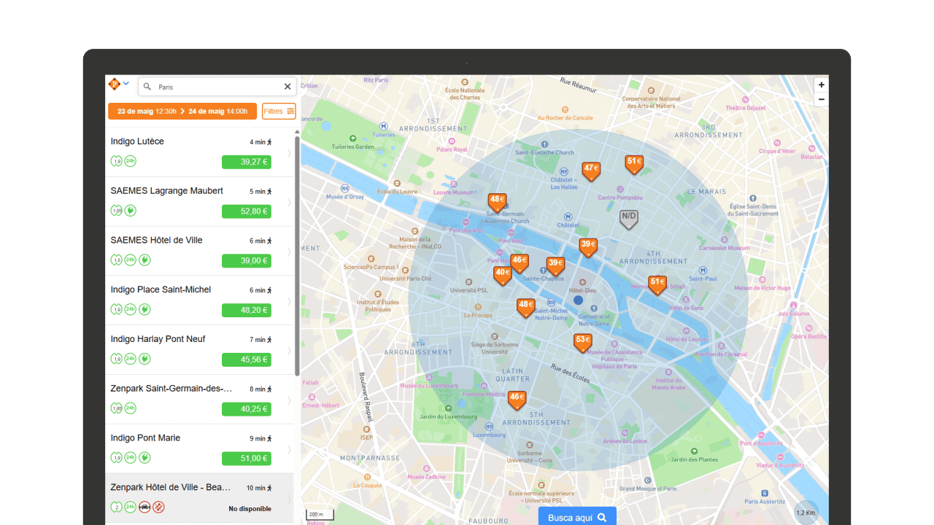Click the 39,27 € price button
Image resolution: width=934 pixels, height=525 pixels.
[x=247, y=162]
